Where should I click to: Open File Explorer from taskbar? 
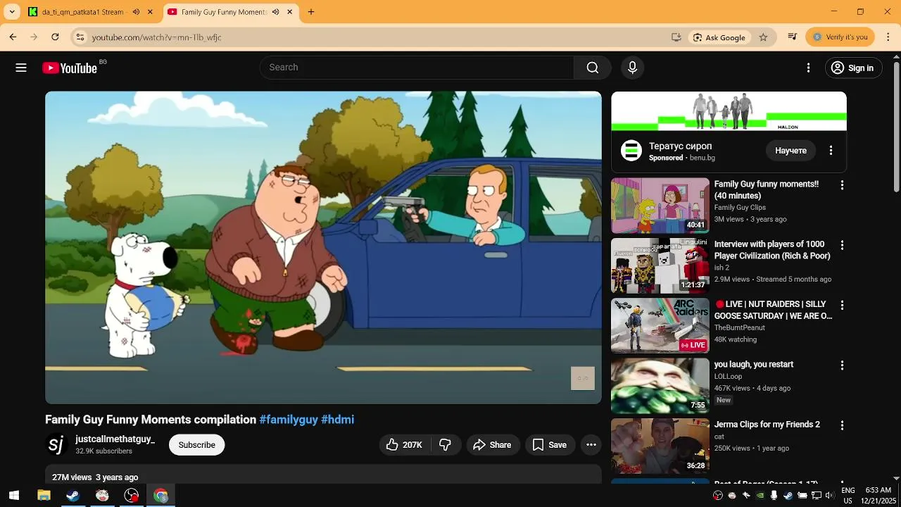point(44,496)
